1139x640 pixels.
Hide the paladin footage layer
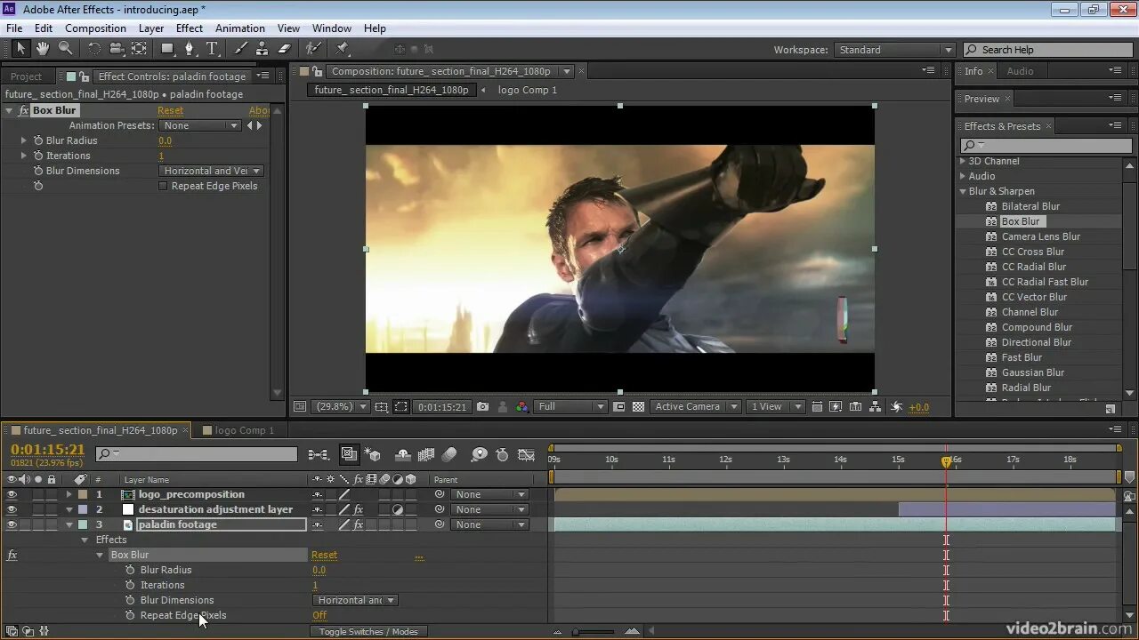[12, 524]
